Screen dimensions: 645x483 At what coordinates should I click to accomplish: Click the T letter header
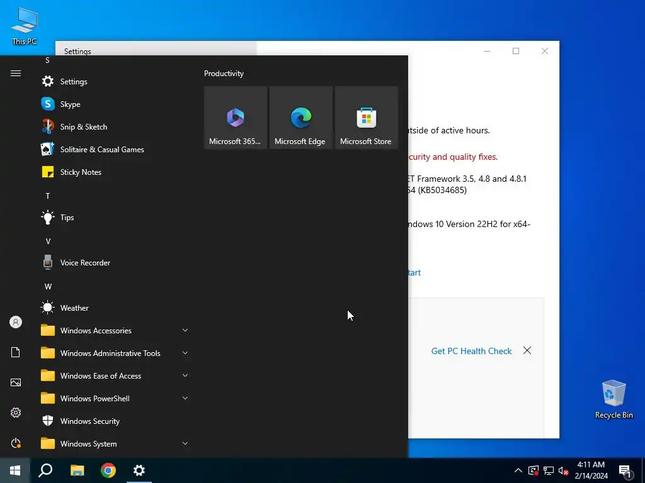pyautogui.click(x=48, y=196)
